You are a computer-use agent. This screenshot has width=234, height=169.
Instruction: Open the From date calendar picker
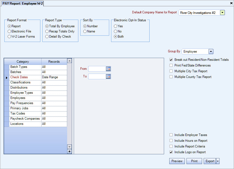click(x=108, y=69)
